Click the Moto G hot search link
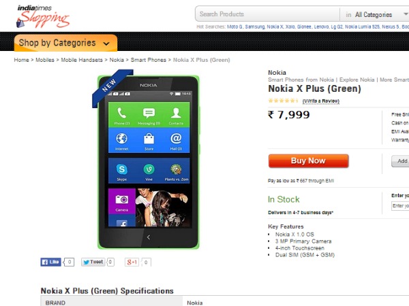 point(233,27)
